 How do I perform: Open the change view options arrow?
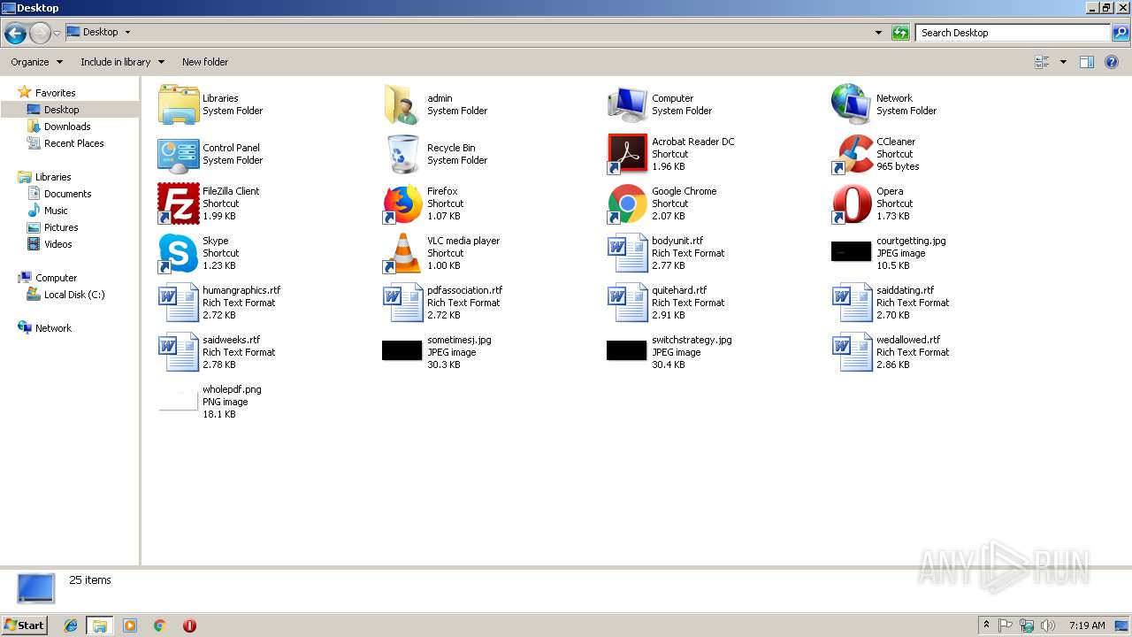pos(1063,62)
